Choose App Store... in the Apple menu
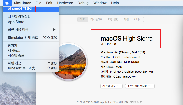The image size is (183, 105). pos(31,22)
